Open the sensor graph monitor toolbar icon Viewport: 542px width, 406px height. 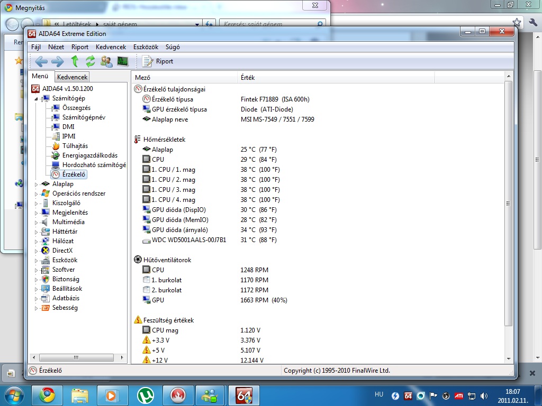tap(123, 61)
